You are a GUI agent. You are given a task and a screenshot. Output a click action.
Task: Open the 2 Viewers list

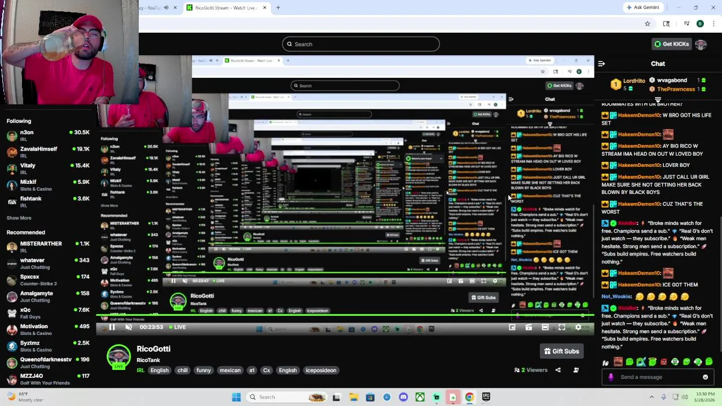[x=531, y=370]
